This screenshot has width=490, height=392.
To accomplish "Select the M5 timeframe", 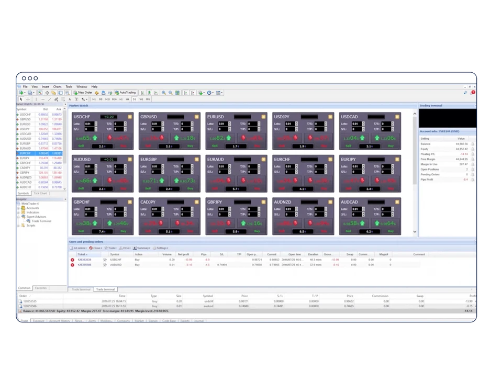I will [101, 99].
